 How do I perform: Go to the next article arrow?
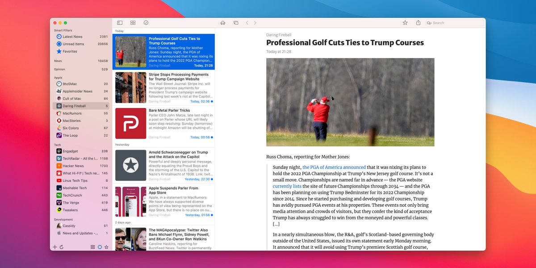click(x=255, y=23)
